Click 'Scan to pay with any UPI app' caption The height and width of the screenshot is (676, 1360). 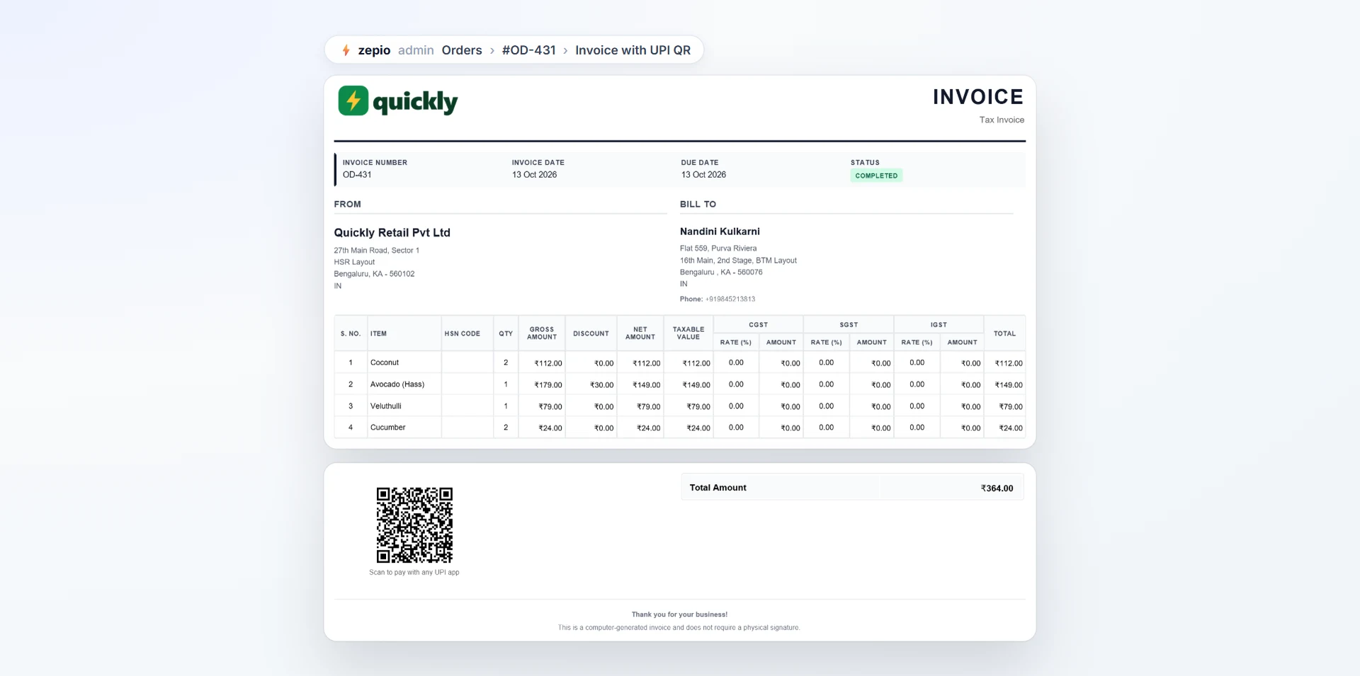(414, 573)
